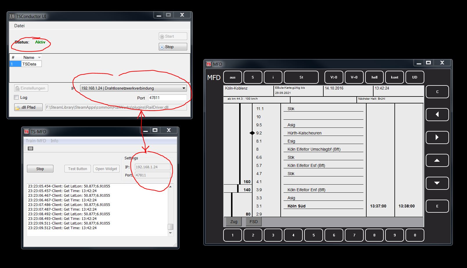Click the small toolbar icon in TS-MFD
This screenshot has width=467, height=268.
30,148
